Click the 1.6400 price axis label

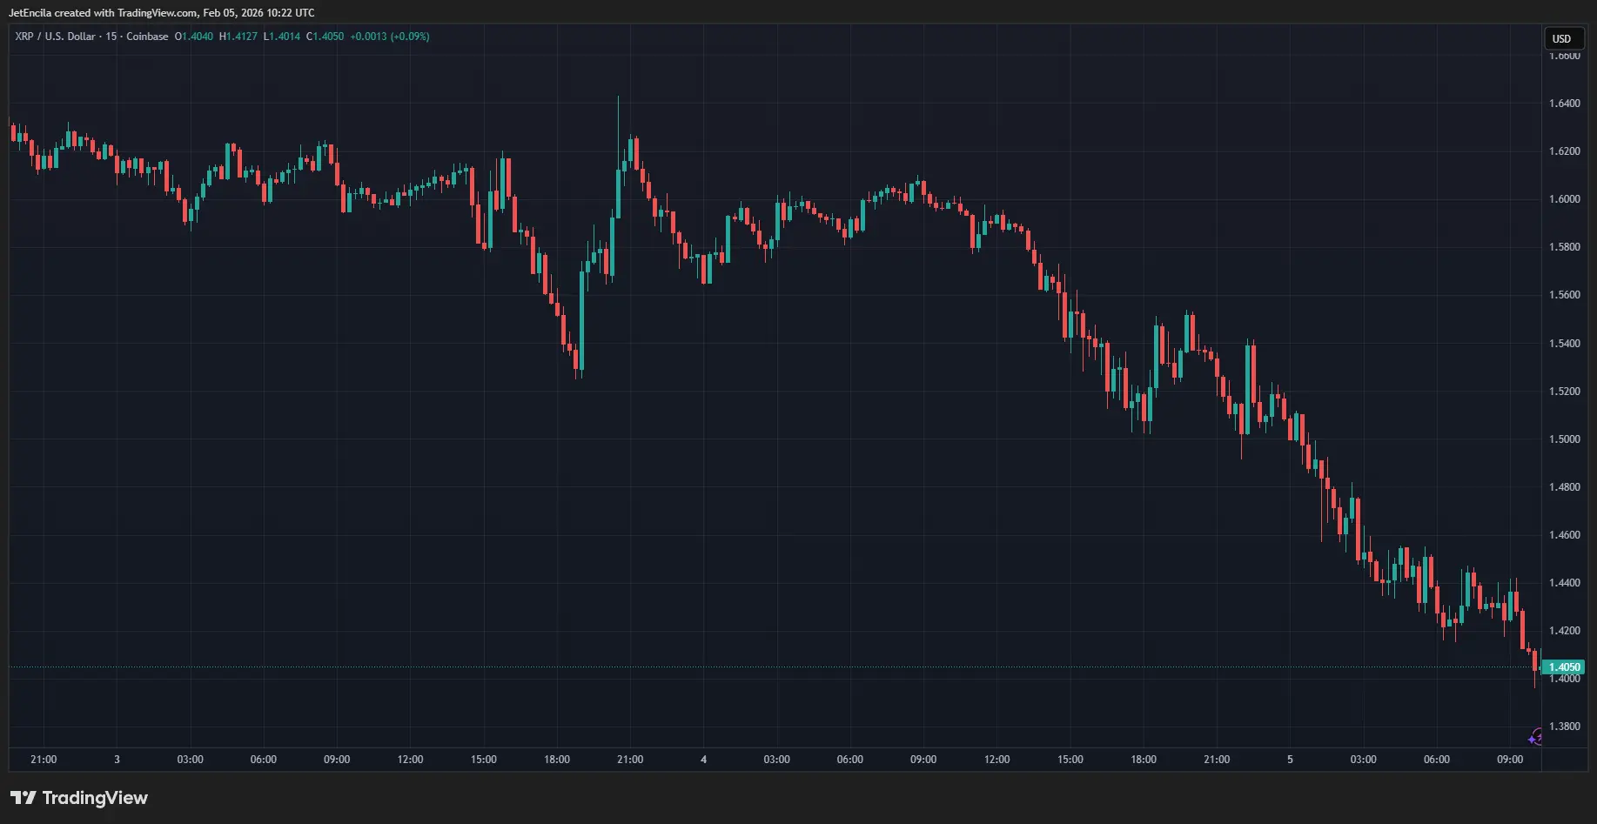tap(1564, 104)
